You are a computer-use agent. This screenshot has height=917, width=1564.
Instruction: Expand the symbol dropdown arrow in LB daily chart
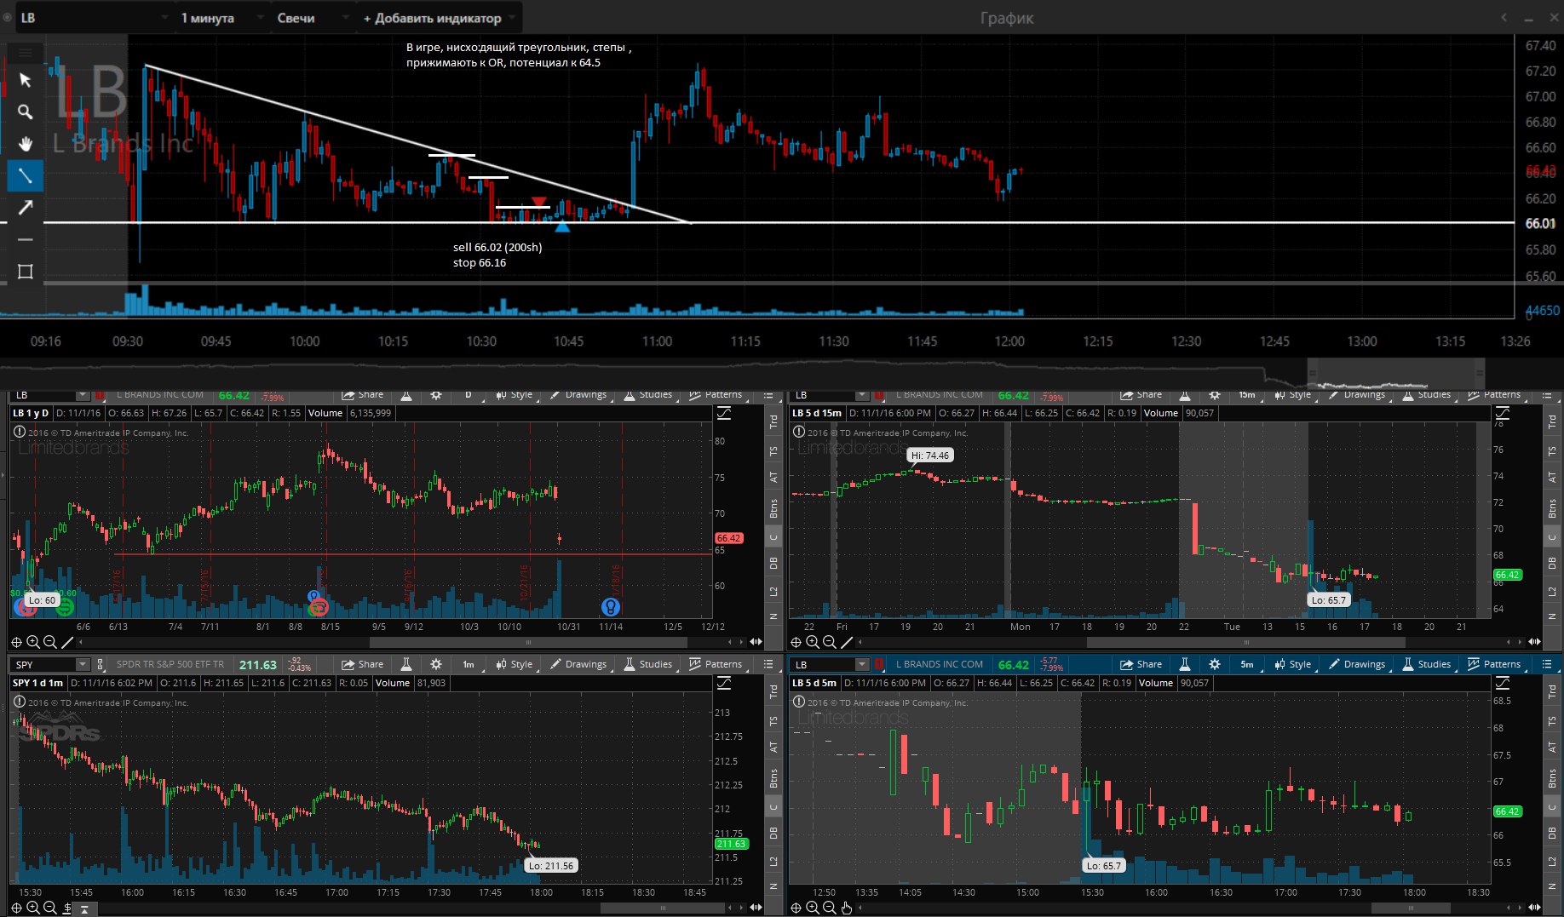82,395
